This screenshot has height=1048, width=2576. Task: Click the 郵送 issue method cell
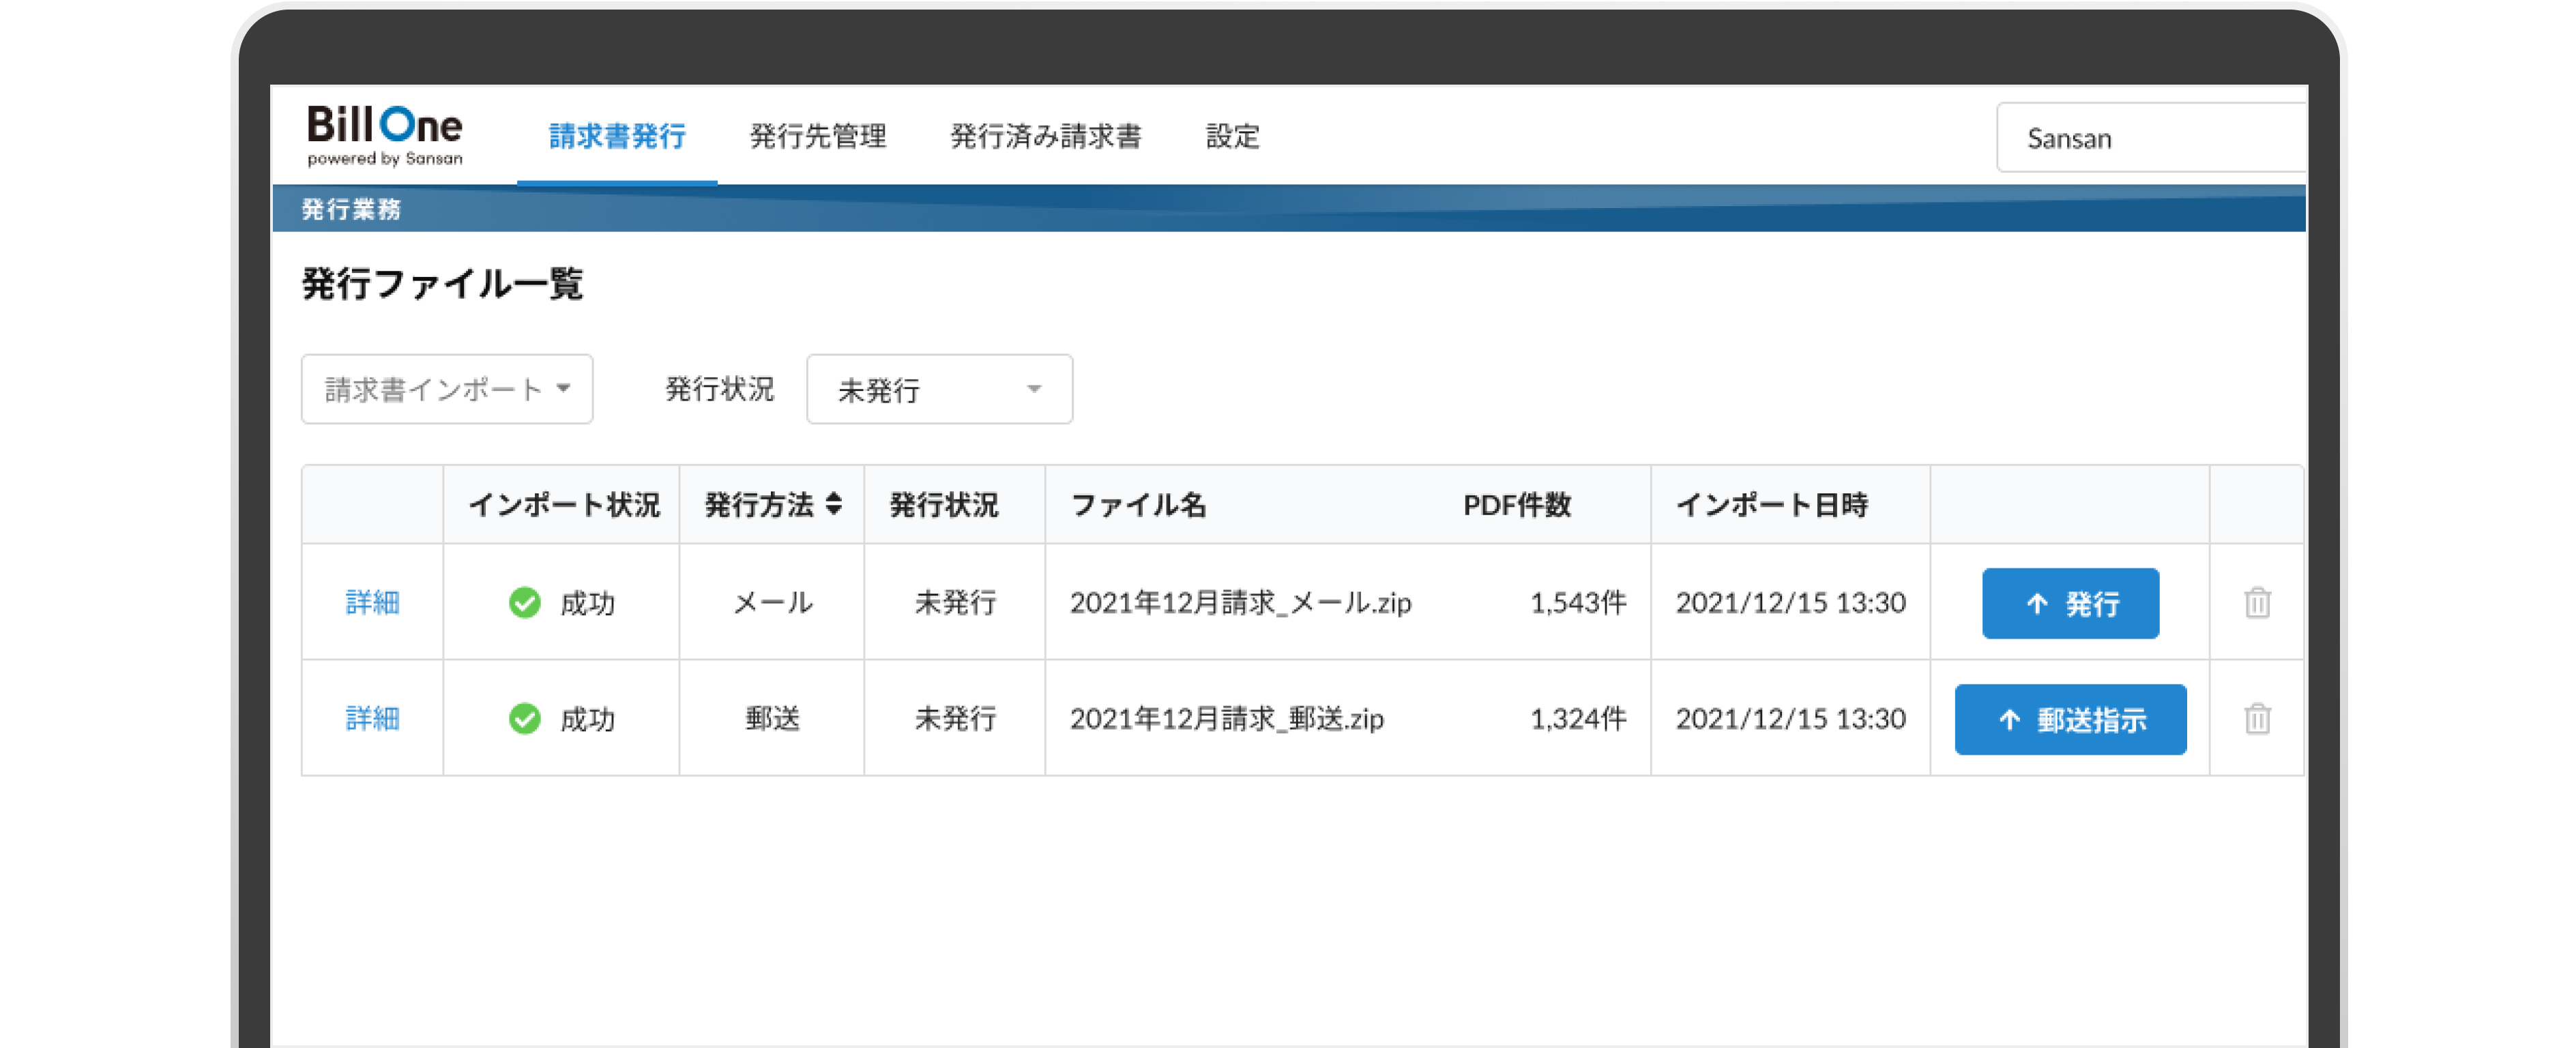point(772,719)
